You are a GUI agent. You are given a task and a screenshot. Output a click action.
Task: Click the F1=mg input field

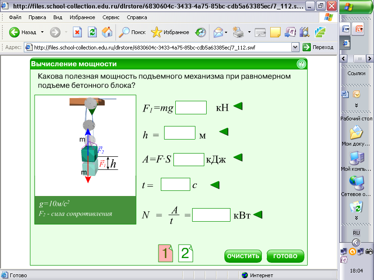[x=191, y=108]
